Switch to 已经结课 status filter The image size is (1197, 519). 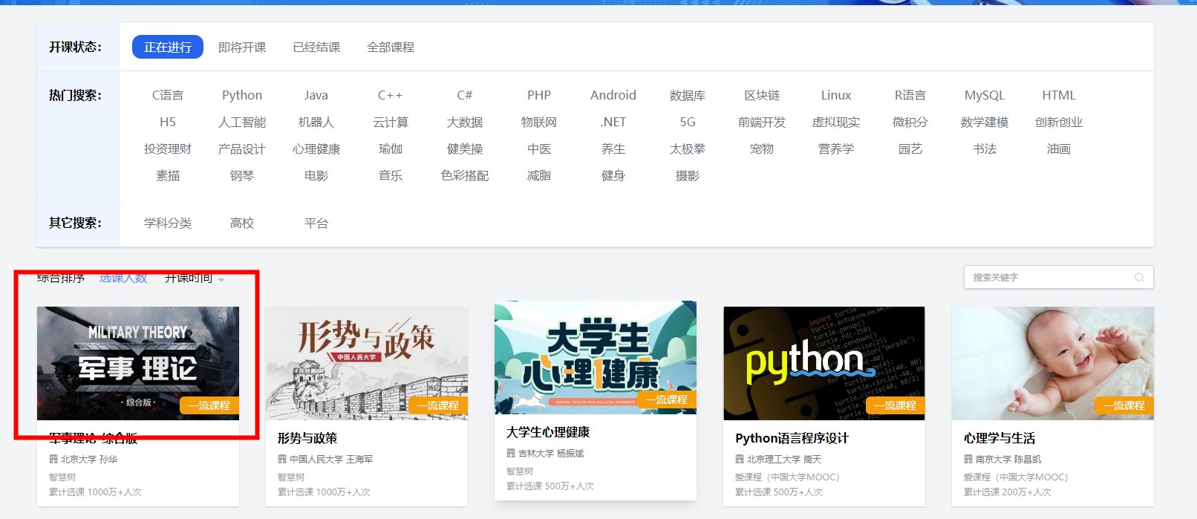click(316, 48)
